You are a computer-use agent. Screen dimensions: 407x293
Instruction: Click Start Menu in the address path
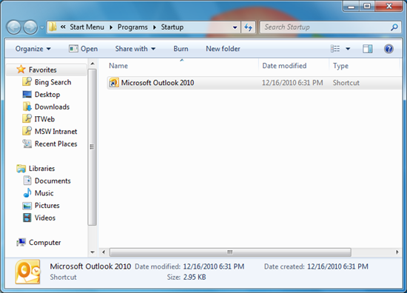click(x=87, y=27)
